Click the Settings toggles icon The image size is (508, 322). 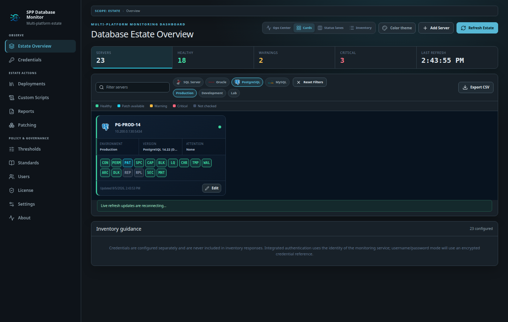pyautogui.click(x=12, y=204)
